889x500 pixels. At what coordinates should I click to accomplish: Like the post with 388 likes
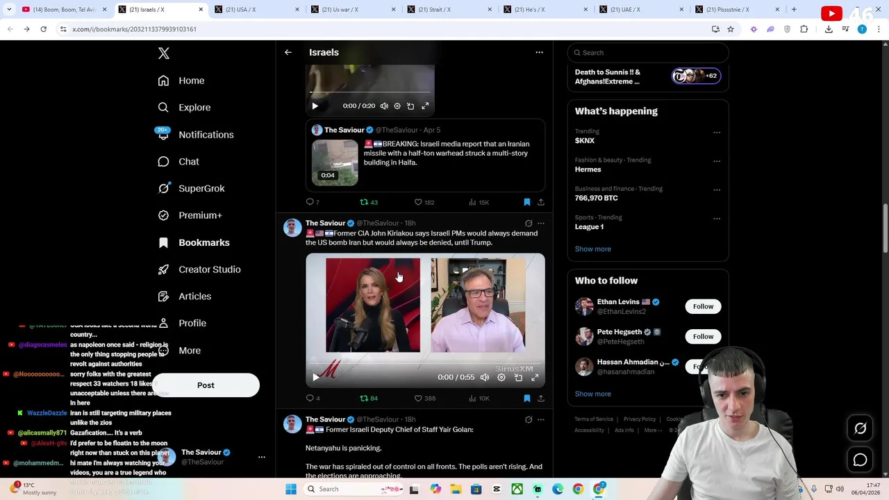tap(424, 398)
